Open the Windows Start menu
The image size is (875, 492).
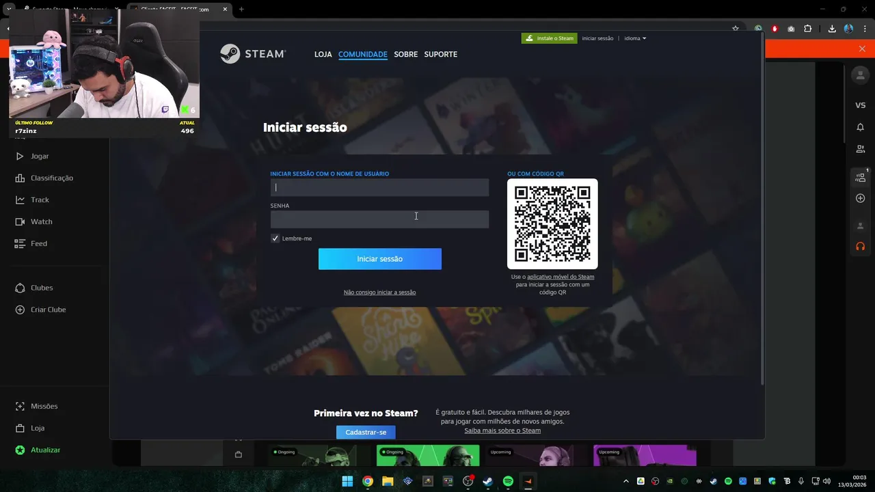tap(347, 481)
